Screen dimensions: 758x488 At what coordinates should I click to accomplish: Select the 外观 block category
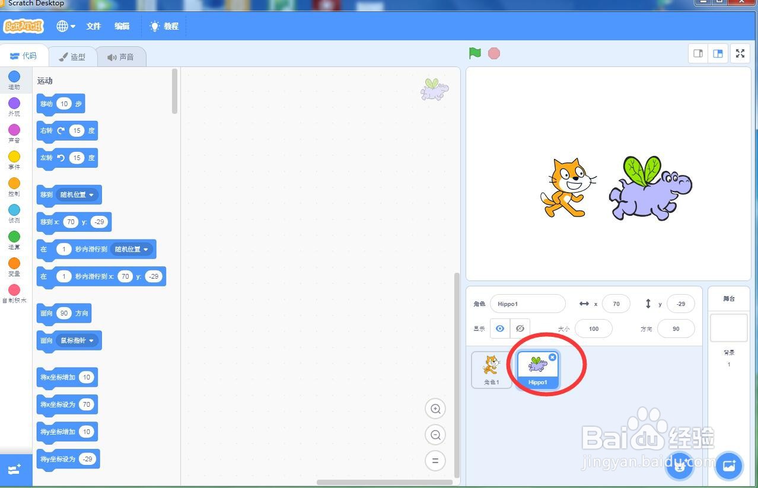click(14, 107)
